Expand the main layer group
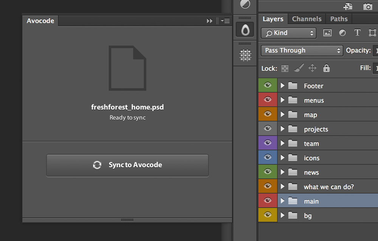 tap(282, 201)
